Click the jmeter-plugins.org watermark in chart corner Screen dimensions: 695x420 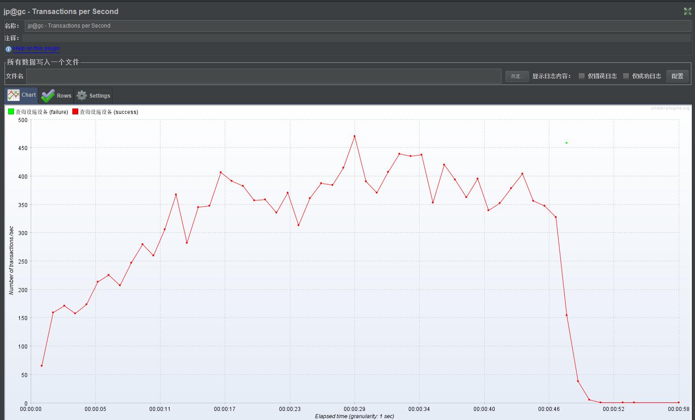pos(670,108)
